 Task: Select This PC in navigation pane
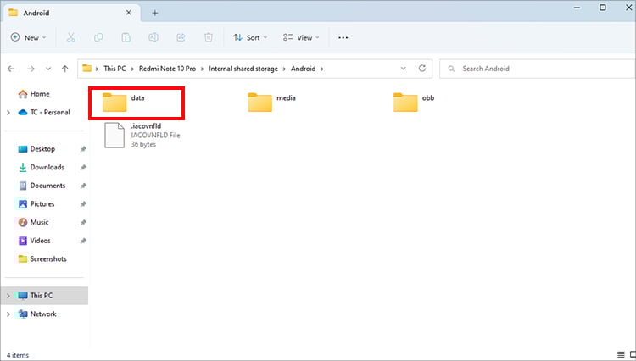44,296
